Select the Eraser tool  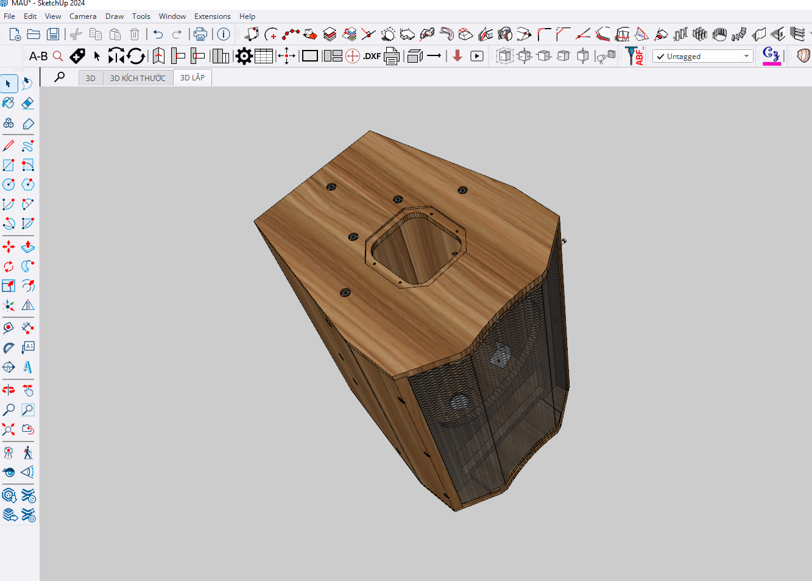pyautogui.click(x=27, y=103)
